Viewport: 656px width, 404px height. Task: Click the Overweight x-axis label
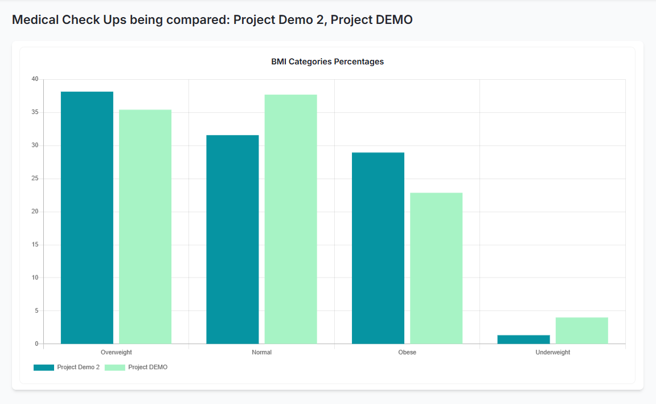coord(116,353)
